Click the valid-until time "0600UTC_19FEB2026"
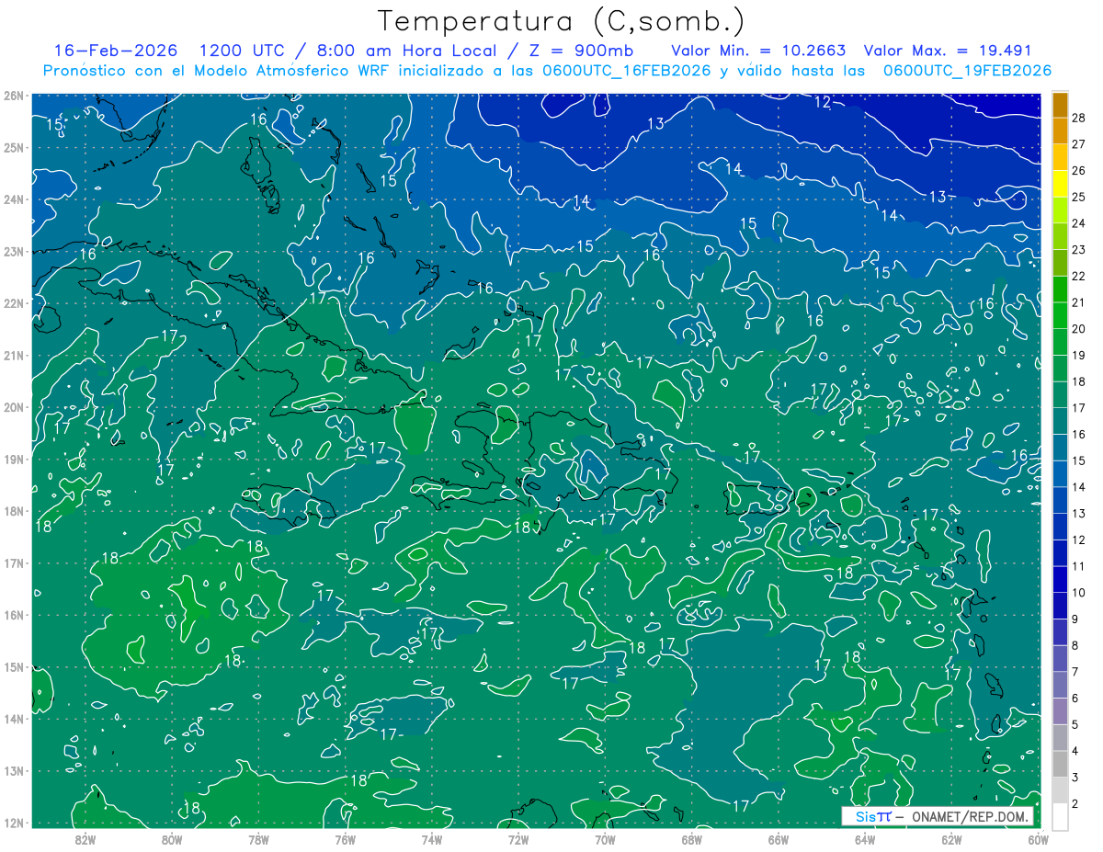 pyautogui.click(x=967, y=71)
